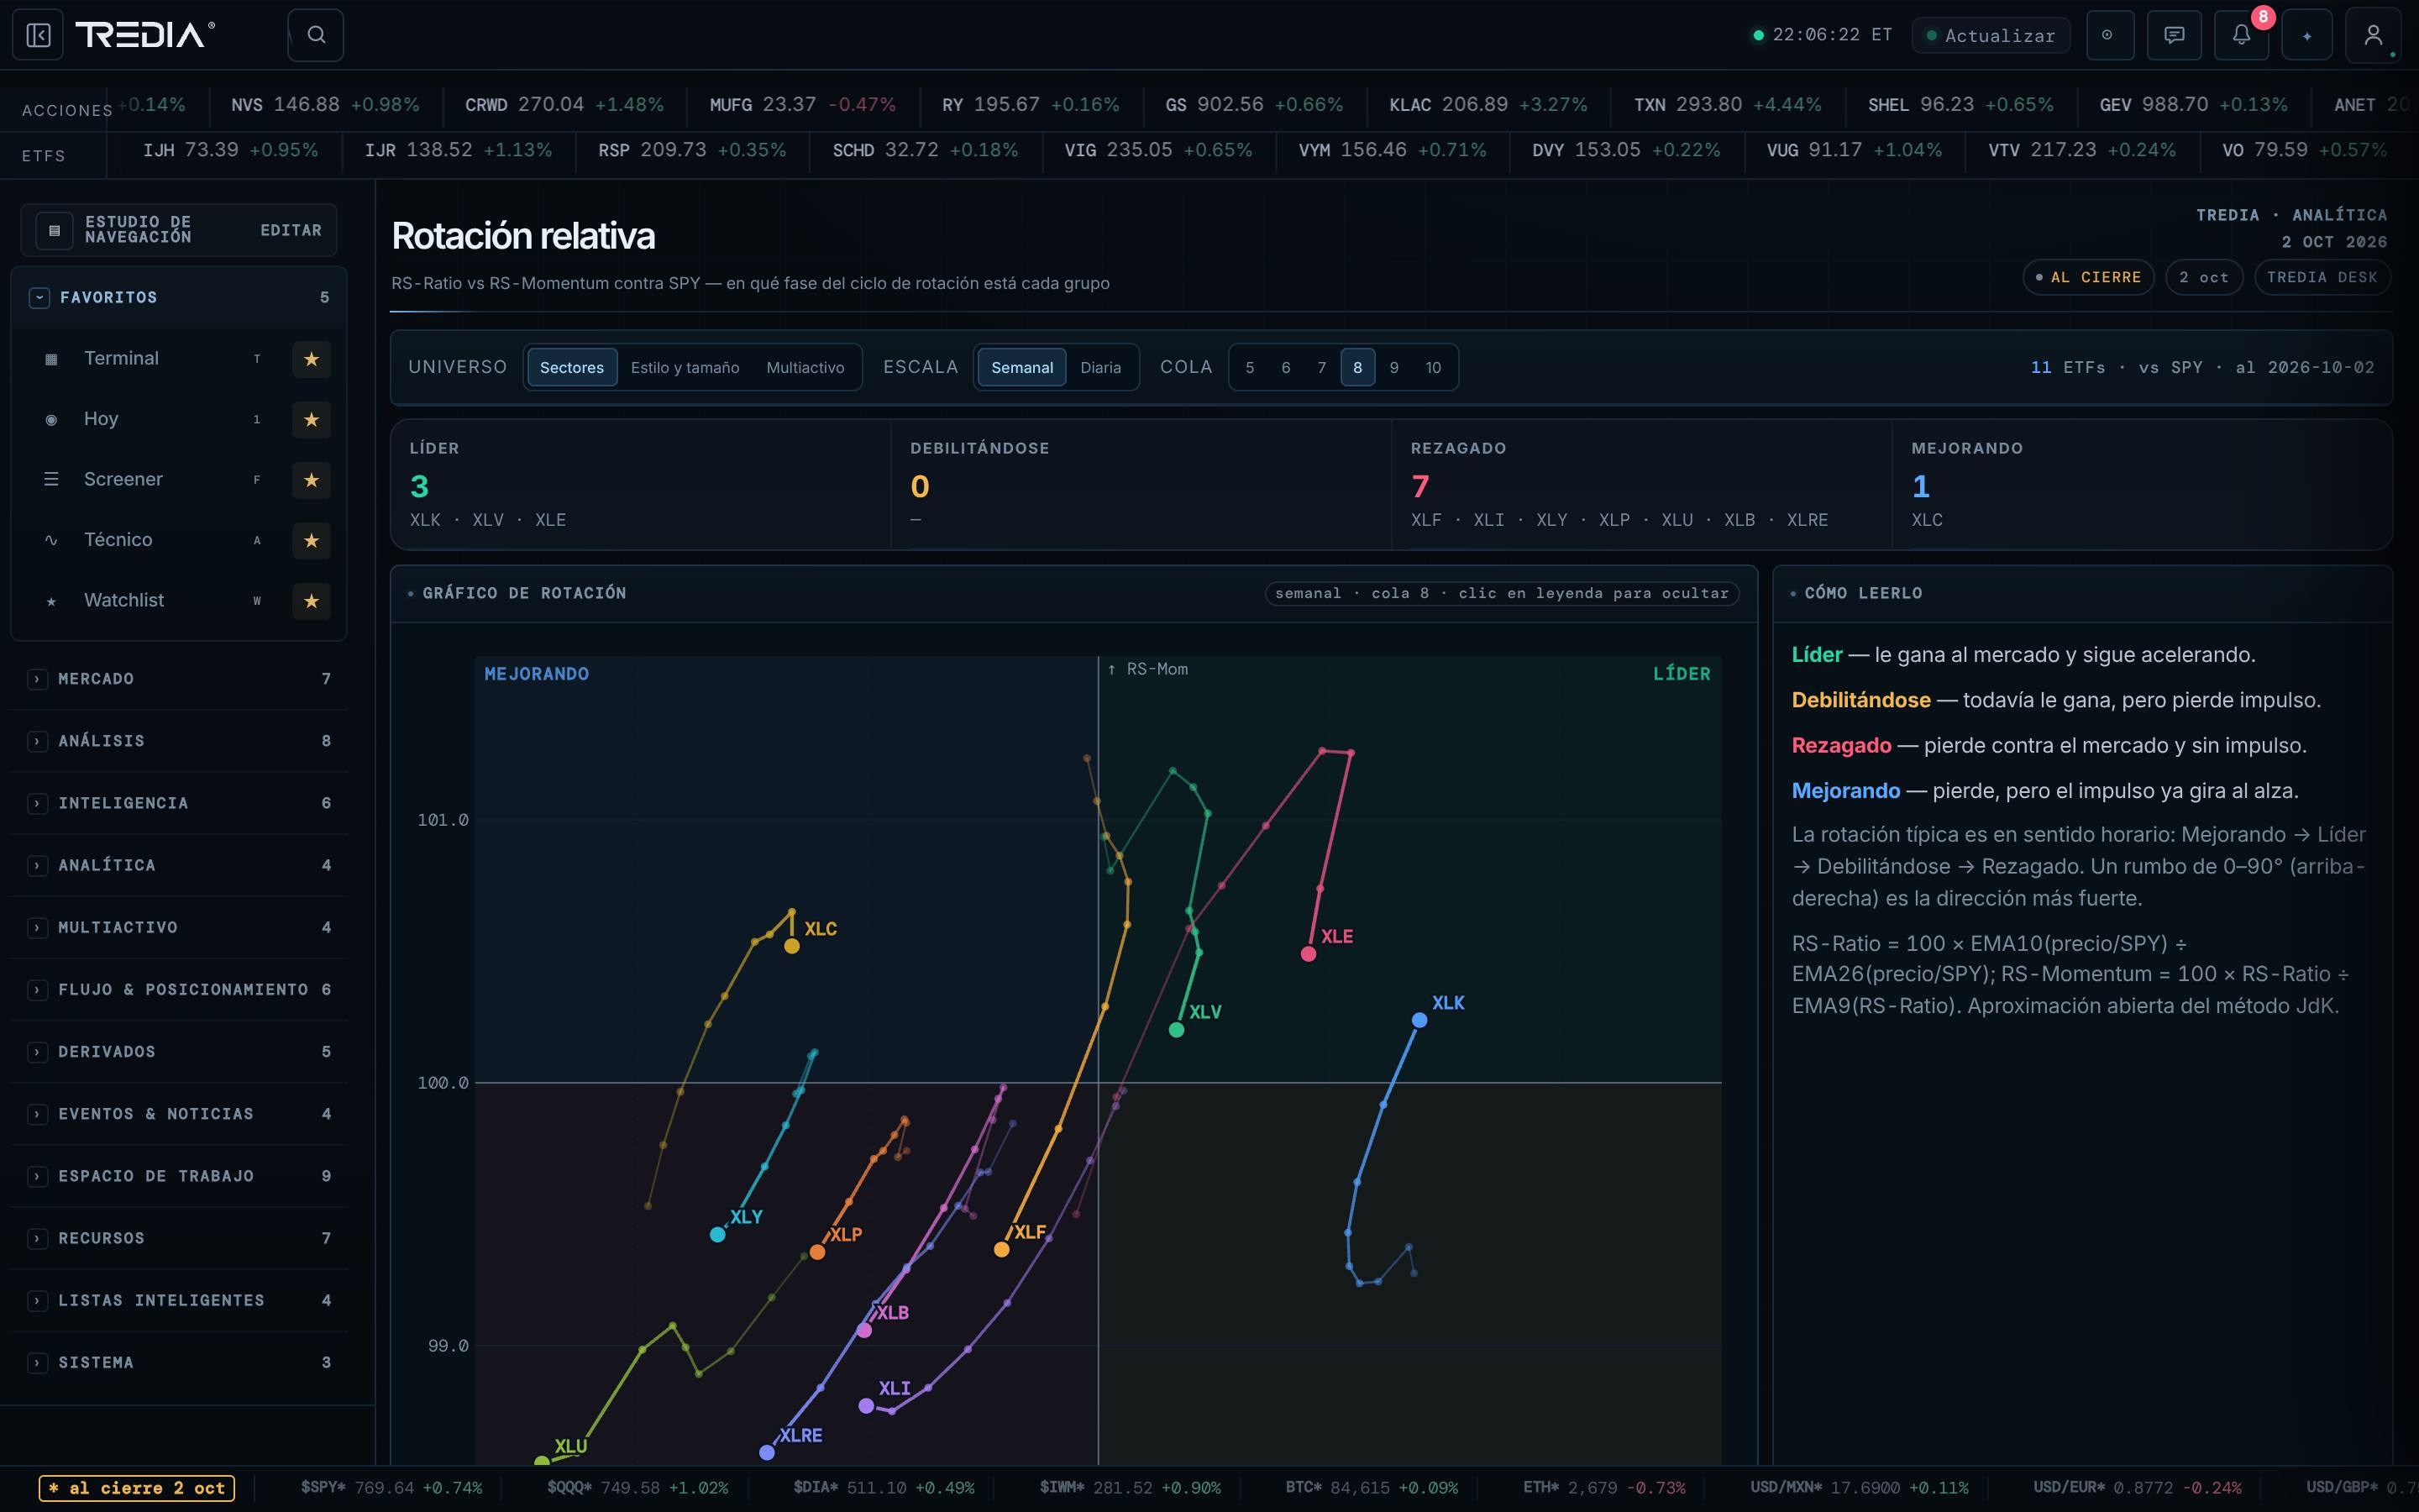Unstar the Técnico favorite
The height and width of the screenshot is (1512, 2419).
[311, 540]
